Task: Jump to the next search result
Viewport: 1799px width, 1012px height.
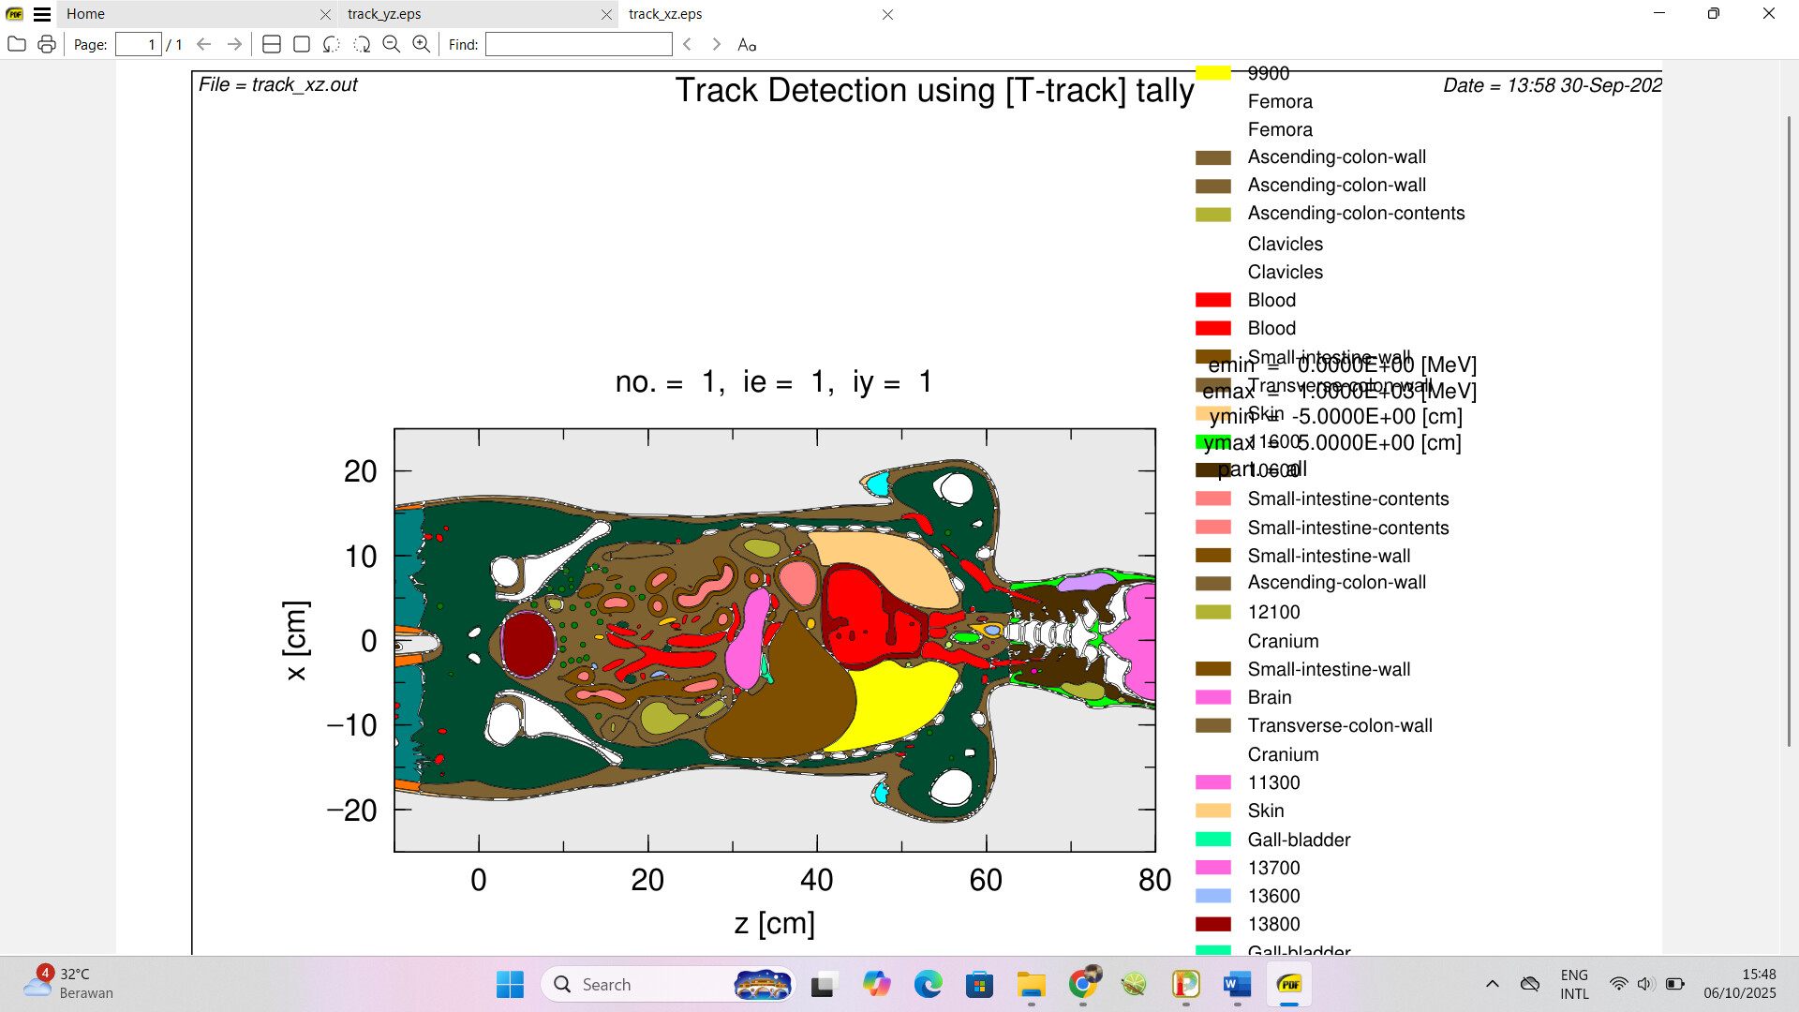Action: click(716, 44)
